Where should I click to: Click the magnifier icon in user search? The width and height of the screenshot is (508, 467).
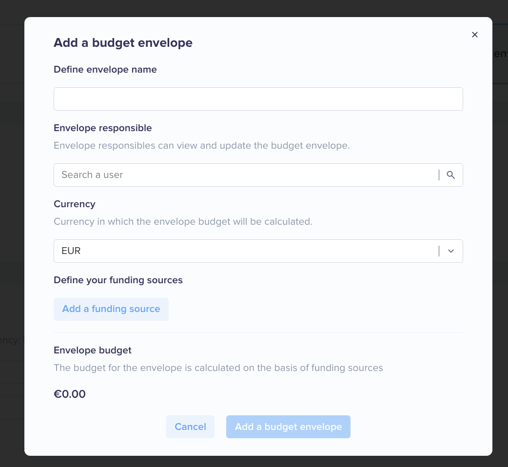coord(450,175)
